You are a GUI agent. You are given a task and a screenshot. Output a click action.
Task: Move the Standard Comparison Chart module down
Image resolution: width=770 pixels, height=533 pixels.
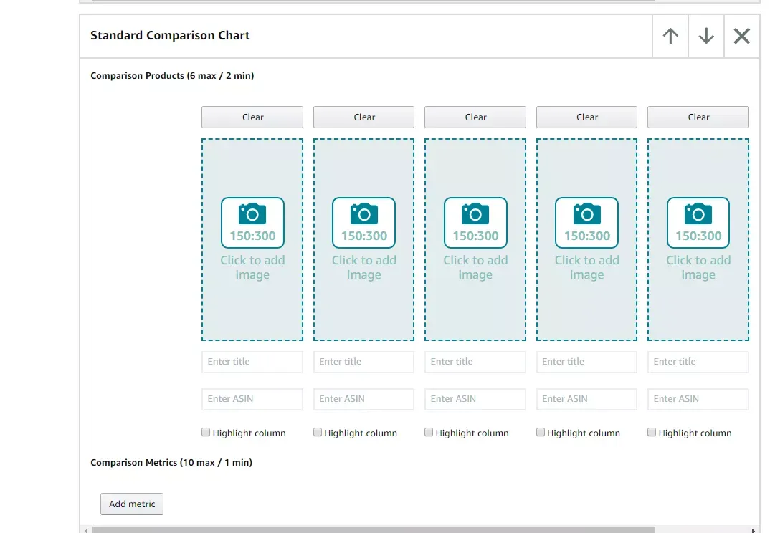pos(706,36)
